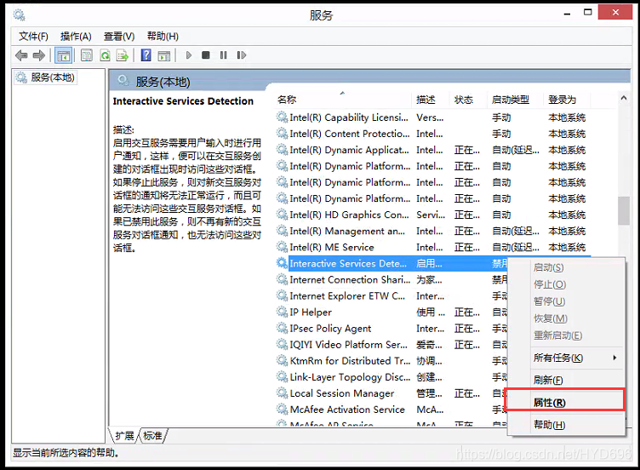Click the show/hide action pane icon
Screen dimensions: 640x470
pyautogui.click(x=164, y=55)
